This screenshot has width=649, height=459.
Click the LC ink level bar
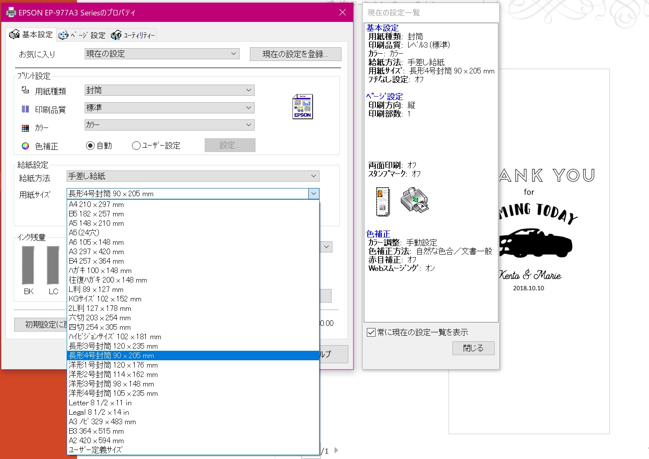tap(53, 265)
